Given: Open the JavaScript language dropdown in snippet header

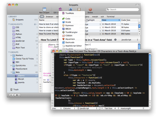Looking at the screenshot, I should [130, 40].
